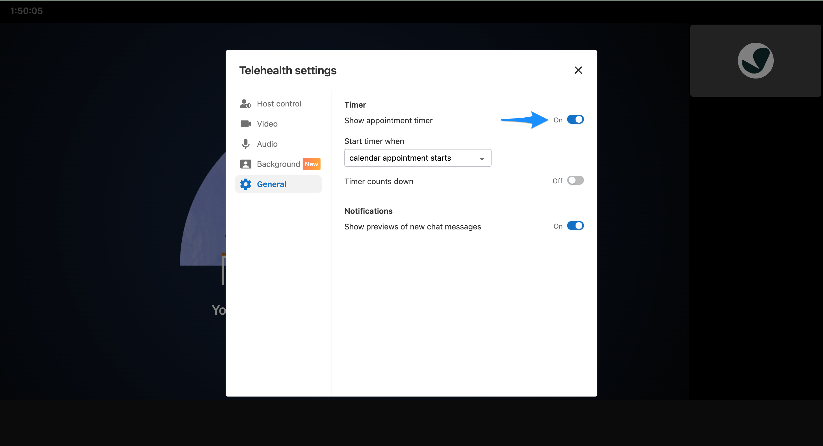Click the Timer counts down label
823x446 pixels.
click(378, 182)
